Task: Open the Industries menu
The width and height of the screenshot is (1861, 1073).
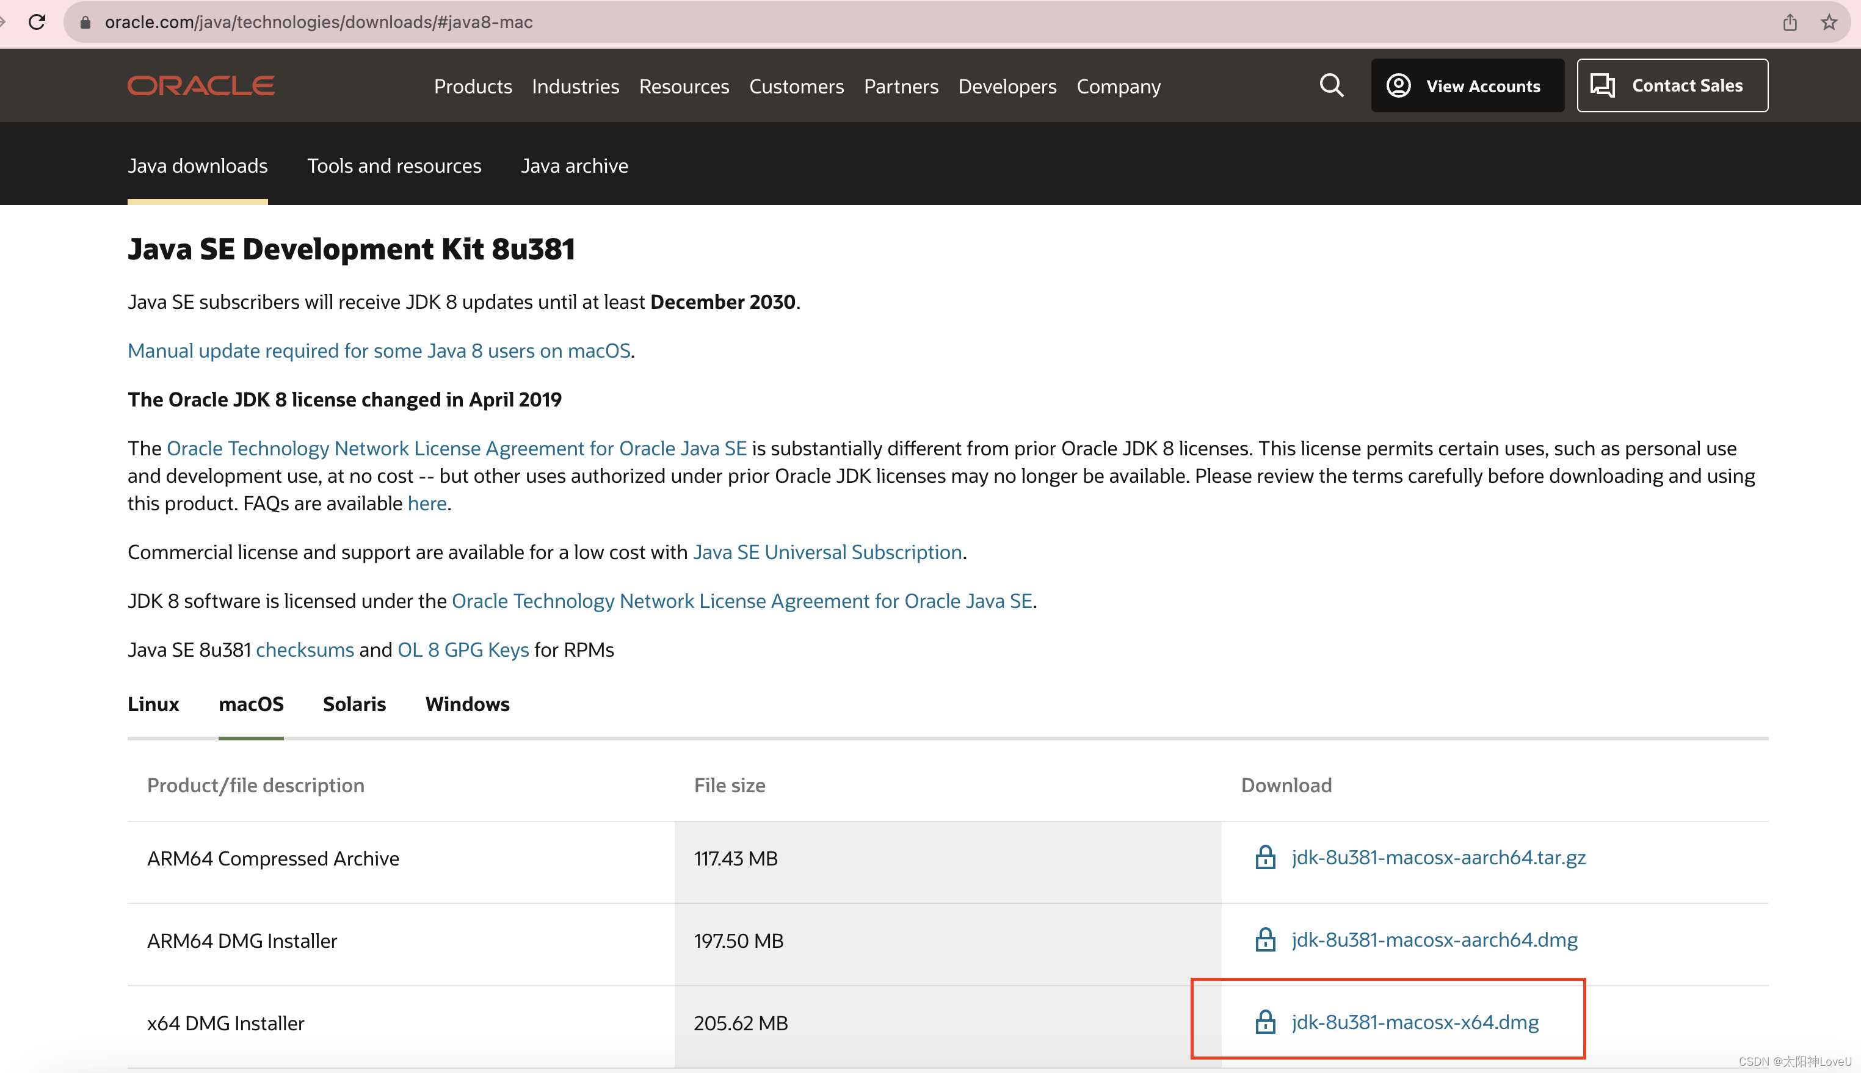Action: [576, 86]
